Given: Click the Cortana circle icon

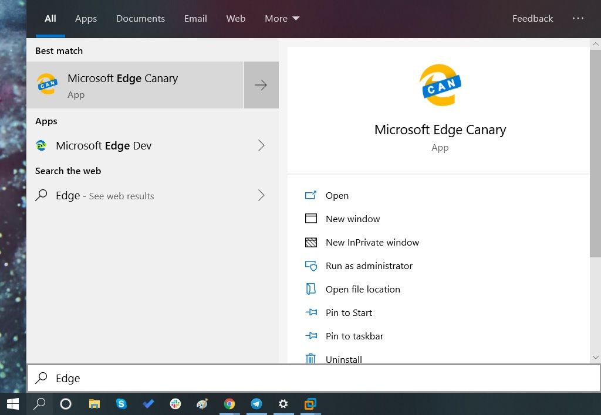Looking at the screenshot, I should tap(66, 404).
